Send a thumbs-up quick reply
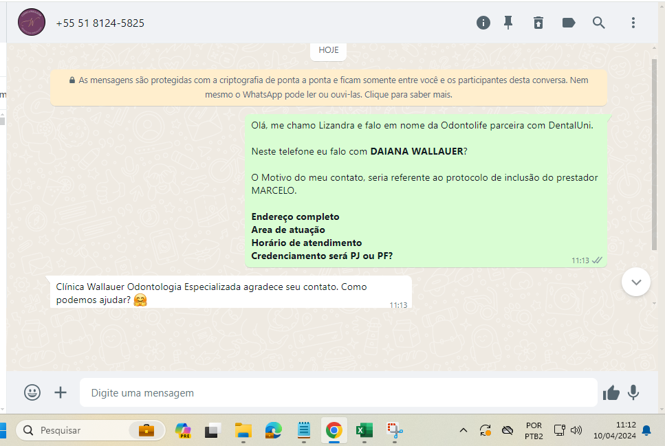This screenshot has width=665, height=446. click(611, 392)
